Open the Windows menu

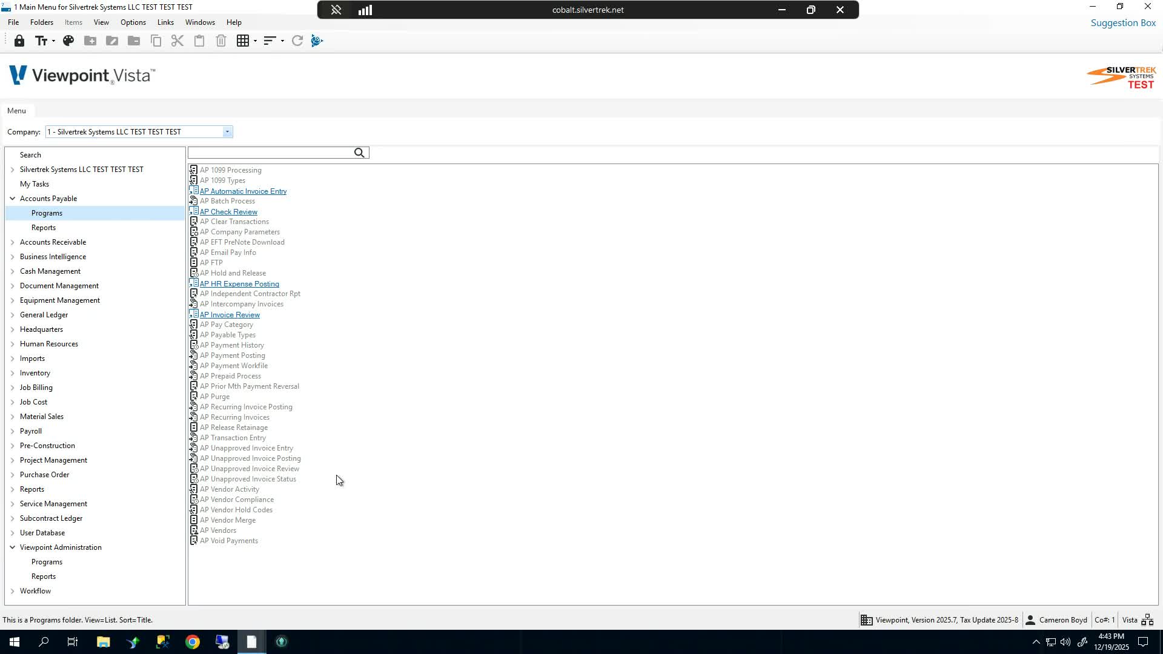[200, 22]
